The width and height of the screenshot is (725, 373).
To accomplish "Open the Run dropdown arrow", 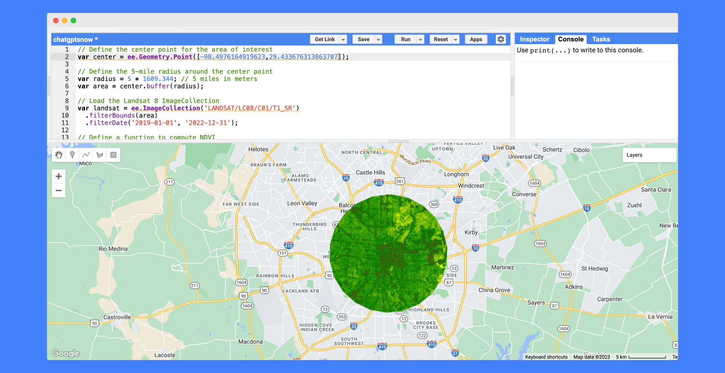I will point(420,40).
